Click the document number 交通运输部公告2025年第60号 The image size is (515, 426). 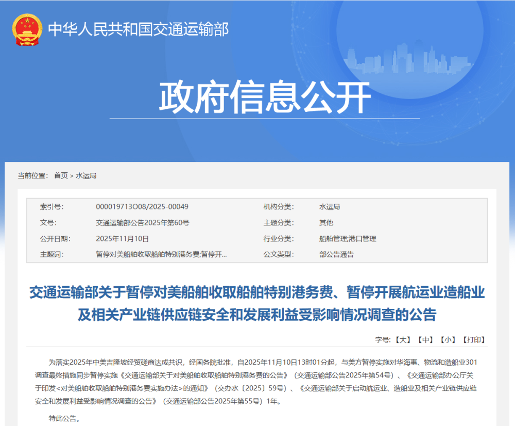pos(143,223)
